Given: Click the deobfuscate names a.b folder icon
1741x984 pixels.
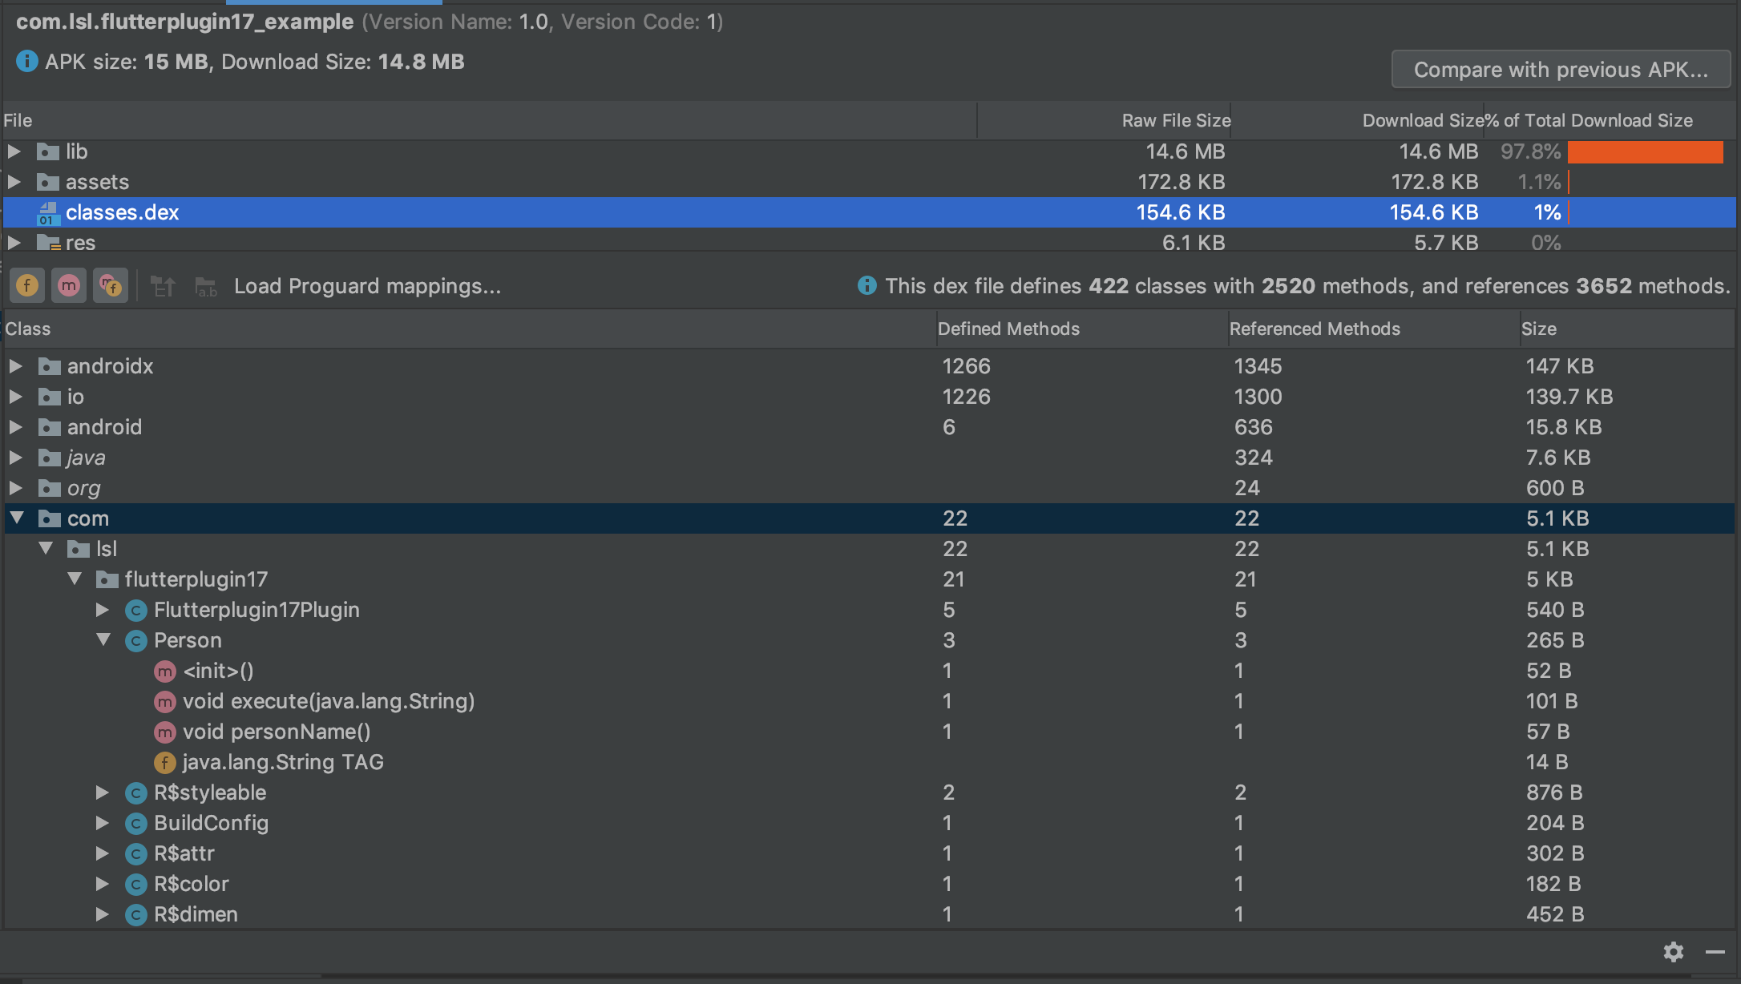Looking at the screenshot, I should click(206, 286).
